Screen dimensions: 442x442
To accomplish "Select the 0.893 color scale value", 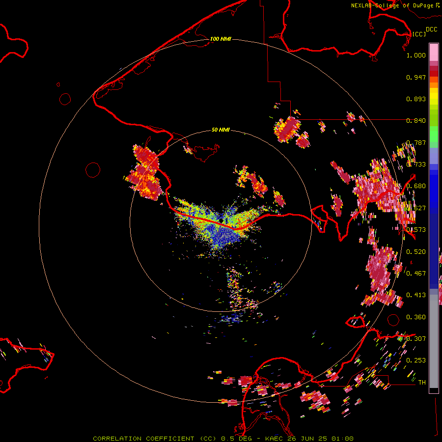I will coord(416,99).
